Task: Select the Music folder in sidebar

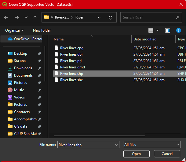Action: (x=19, y=90)
